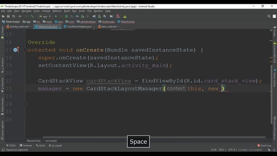This screenshot has height=156, width=277.
Task: Open the Event Log
Action: pyautogui.click(x=264, y=146)
